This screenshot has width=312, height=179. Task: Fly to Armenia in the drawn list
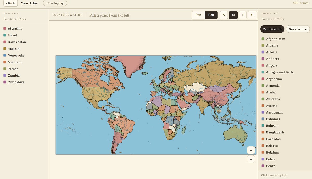(285, 86)
